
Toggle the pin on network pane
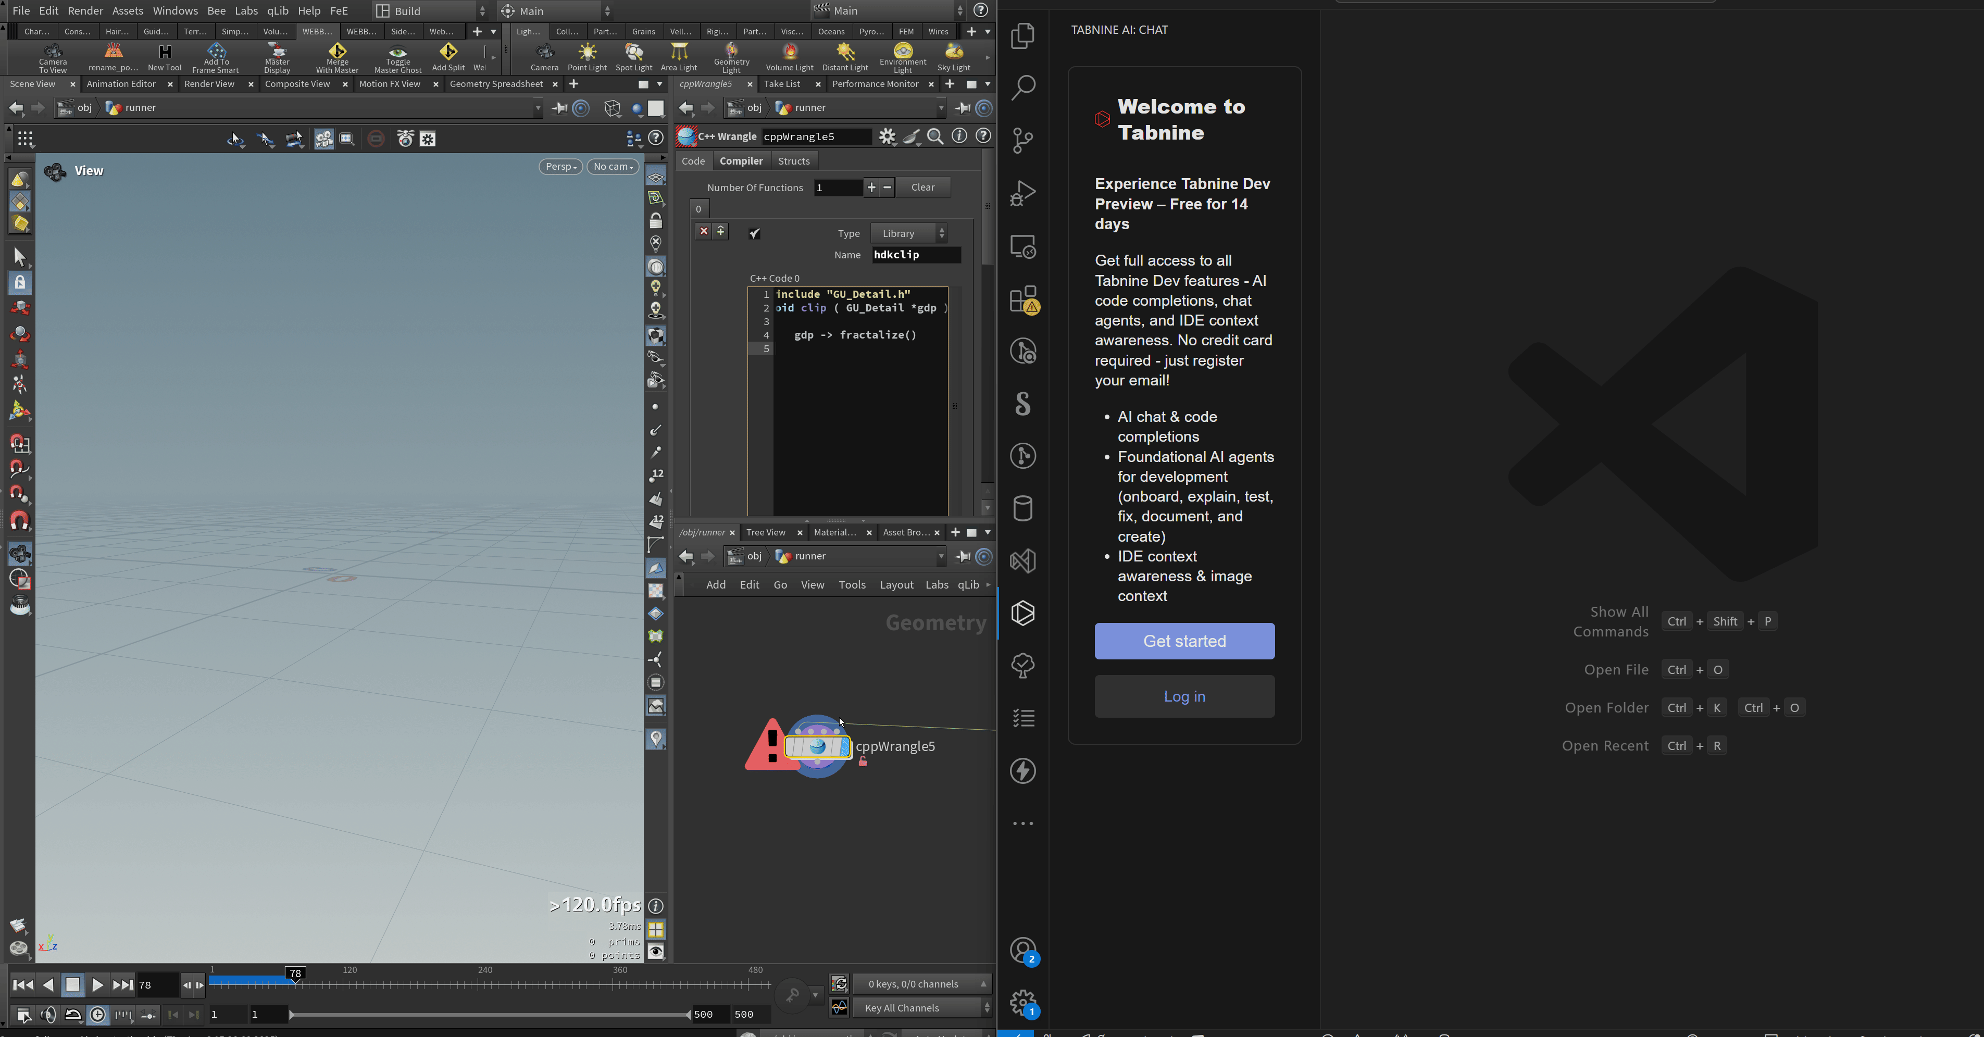click(962, 556)
